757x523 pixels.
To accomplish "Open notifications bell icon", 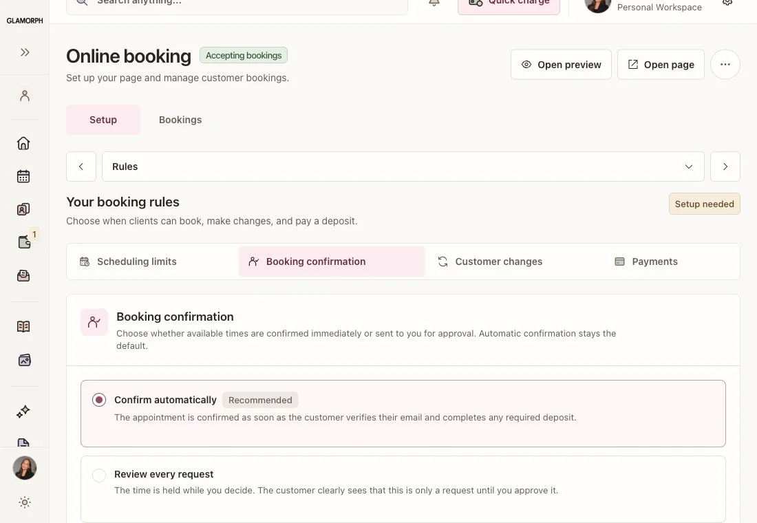I will [434, 3].
